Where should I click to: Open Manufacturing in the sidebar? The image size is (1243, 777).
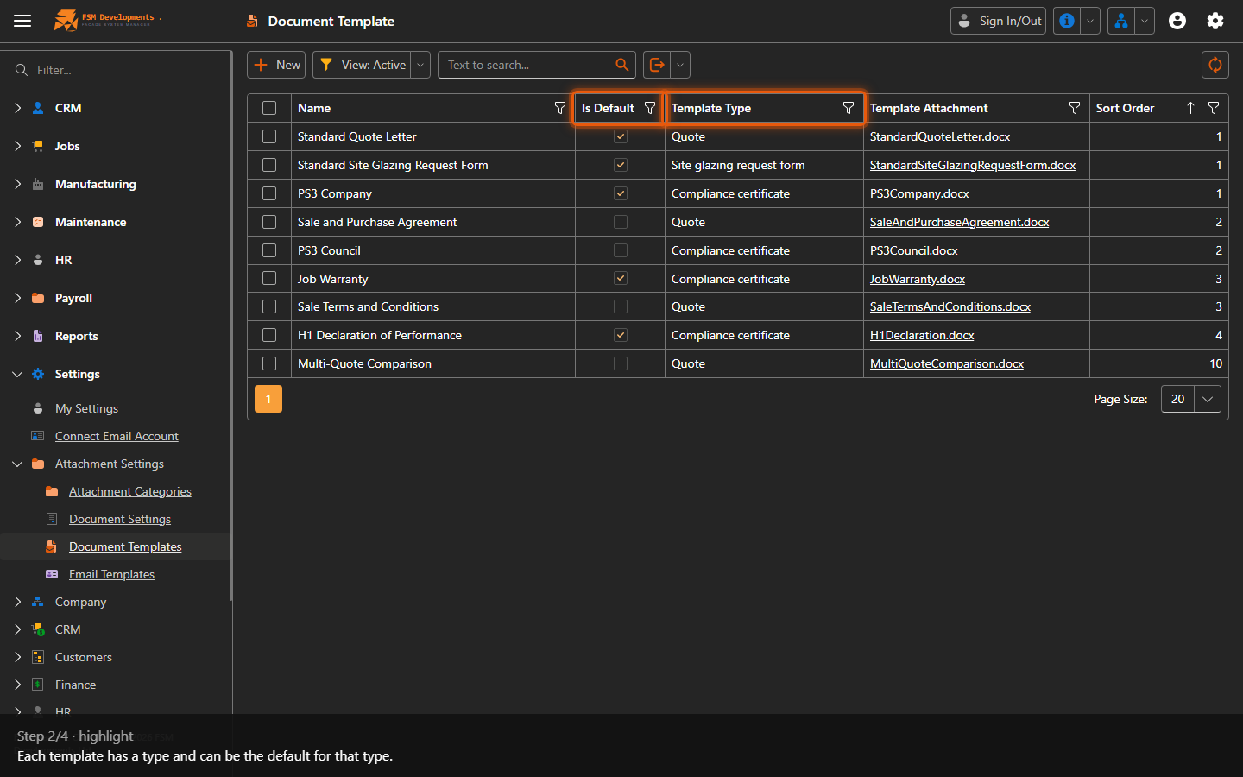coord(95,184)
